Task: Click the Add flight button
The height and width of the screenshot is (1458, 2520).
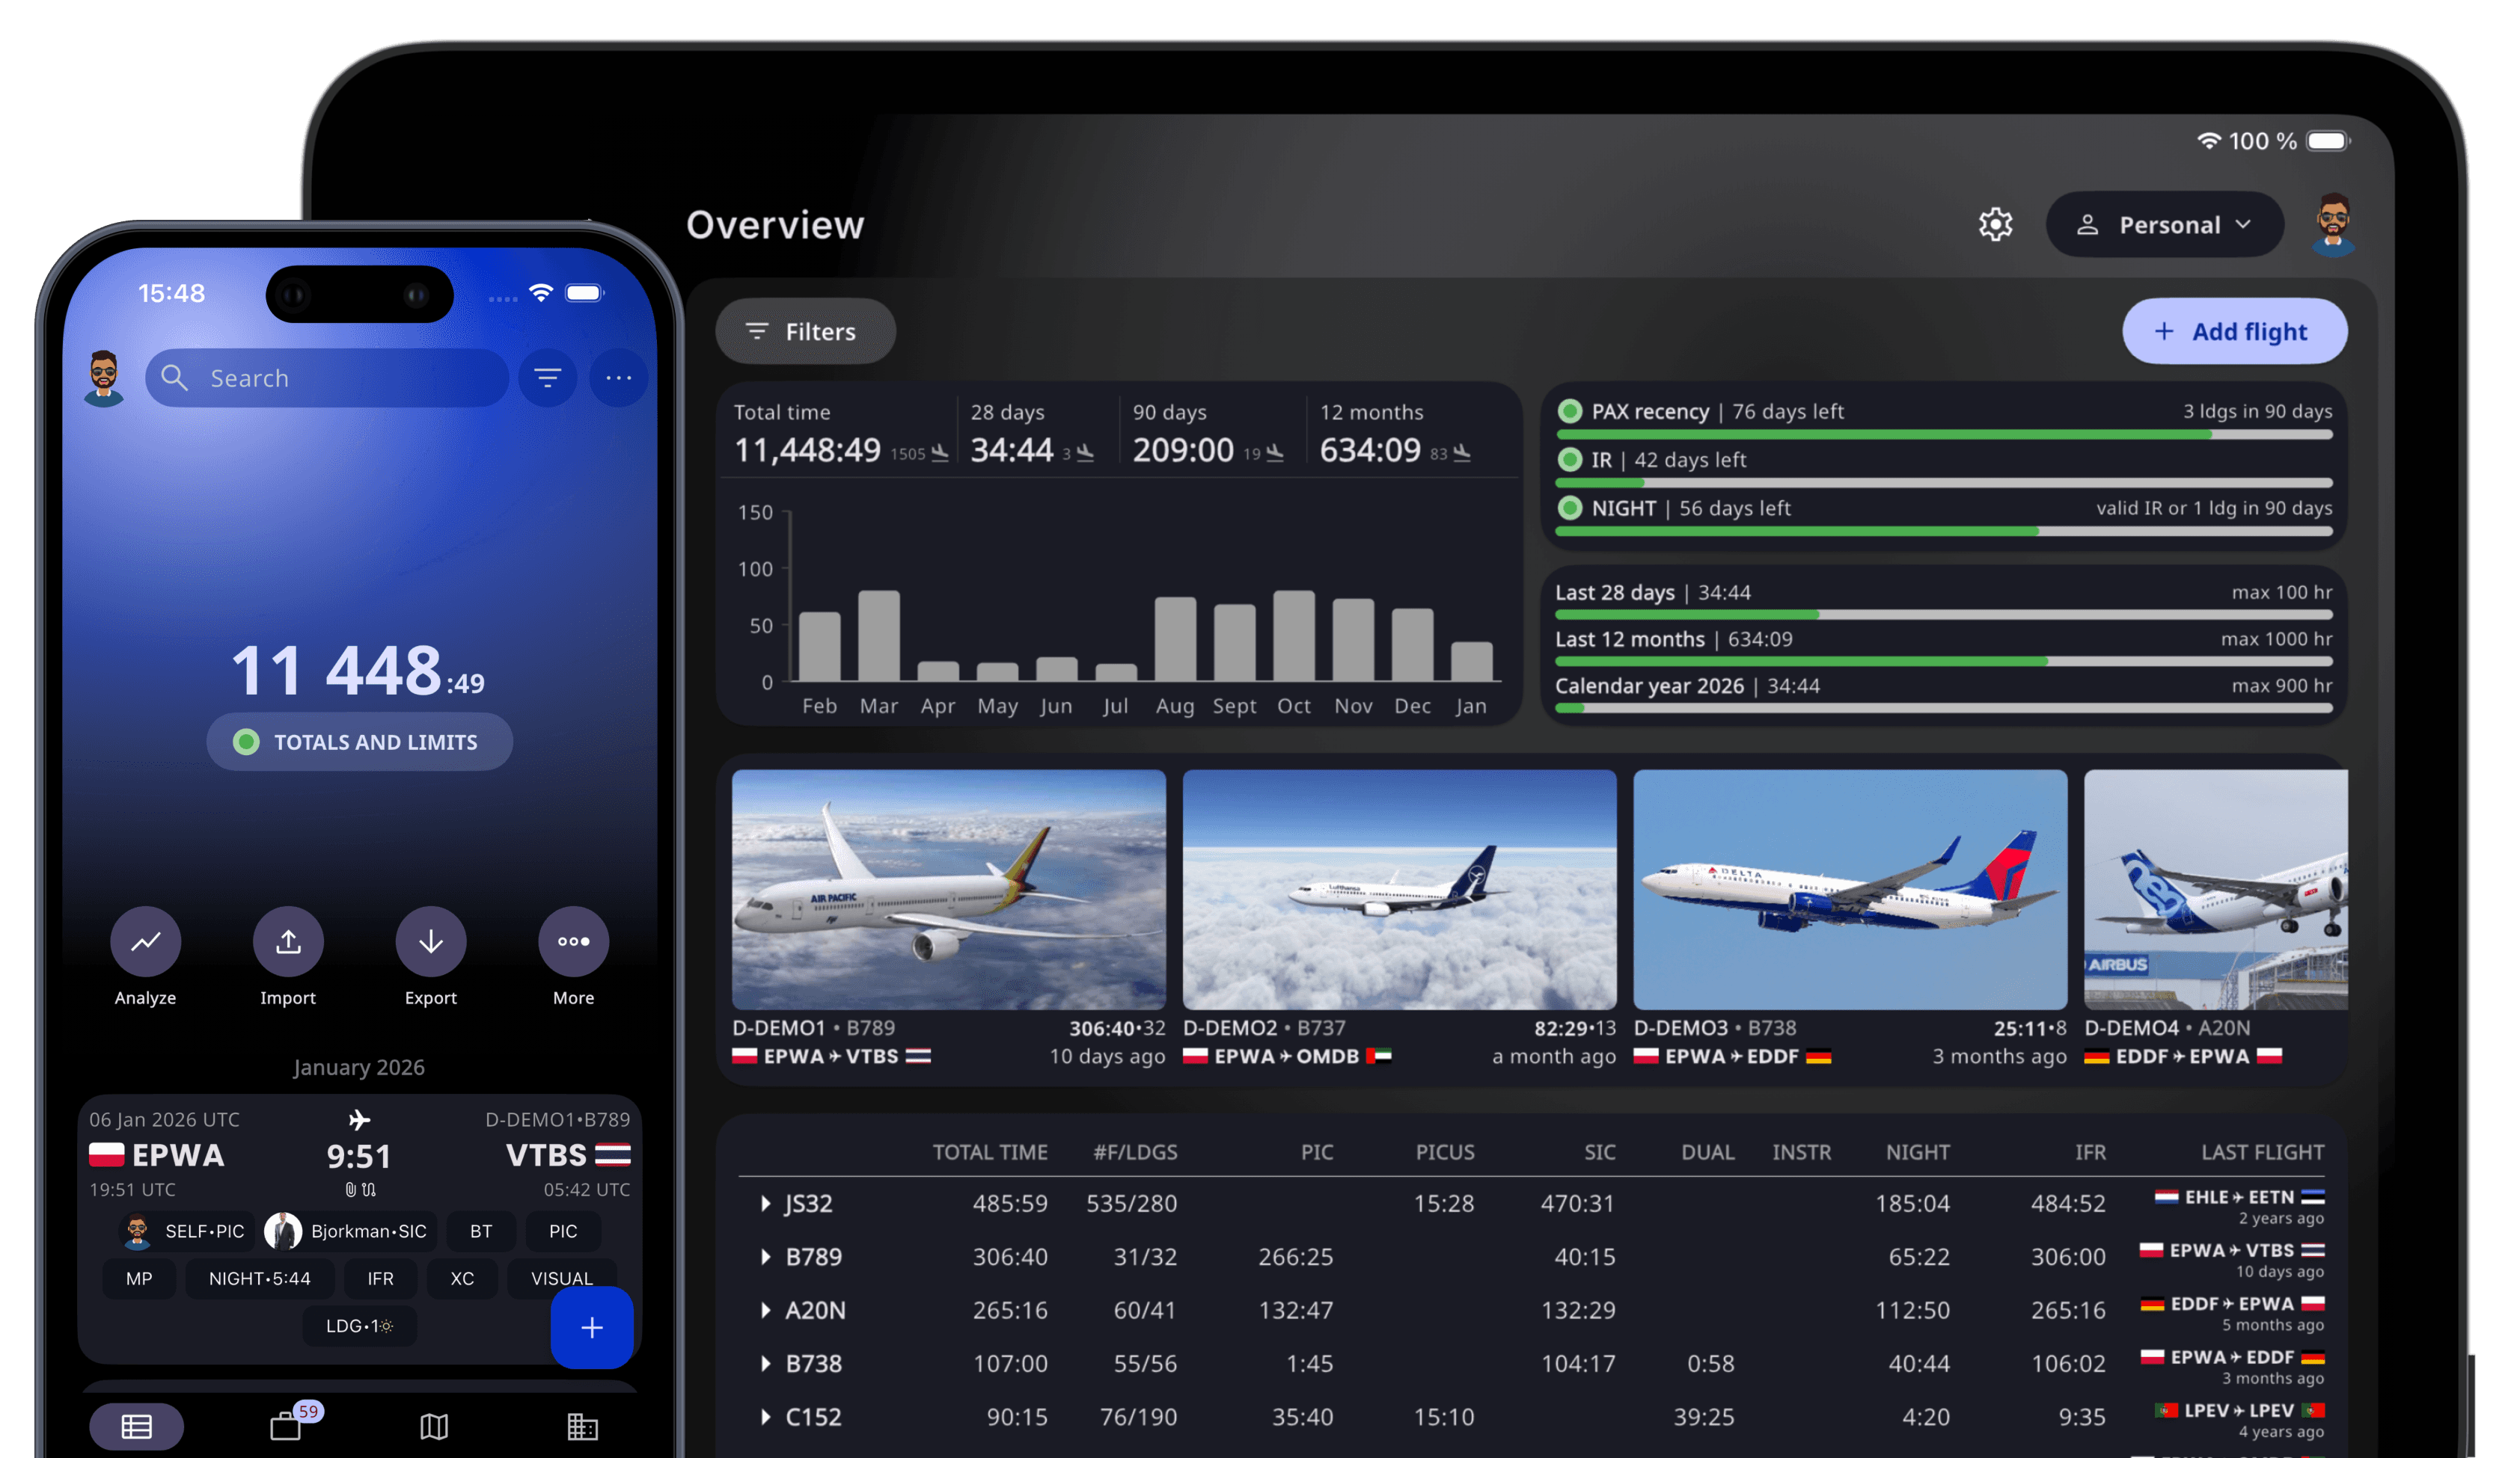Action: coord(2234,332)
